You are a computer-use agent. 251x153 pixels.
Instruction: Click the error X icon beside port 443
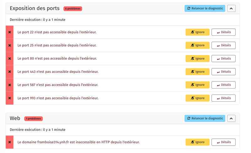tap(9, 72)
